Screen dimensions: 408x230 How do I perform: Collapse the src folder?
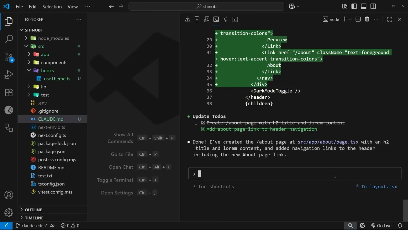[26, 46]
